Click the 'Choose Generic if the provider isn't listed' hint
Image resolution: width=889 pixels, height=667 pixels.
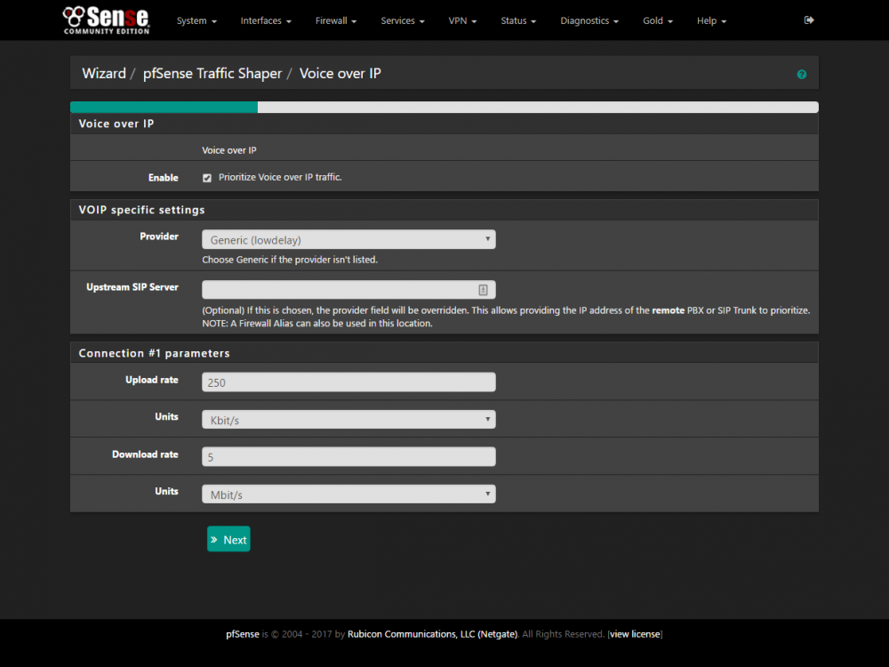(x=290, y=260)
